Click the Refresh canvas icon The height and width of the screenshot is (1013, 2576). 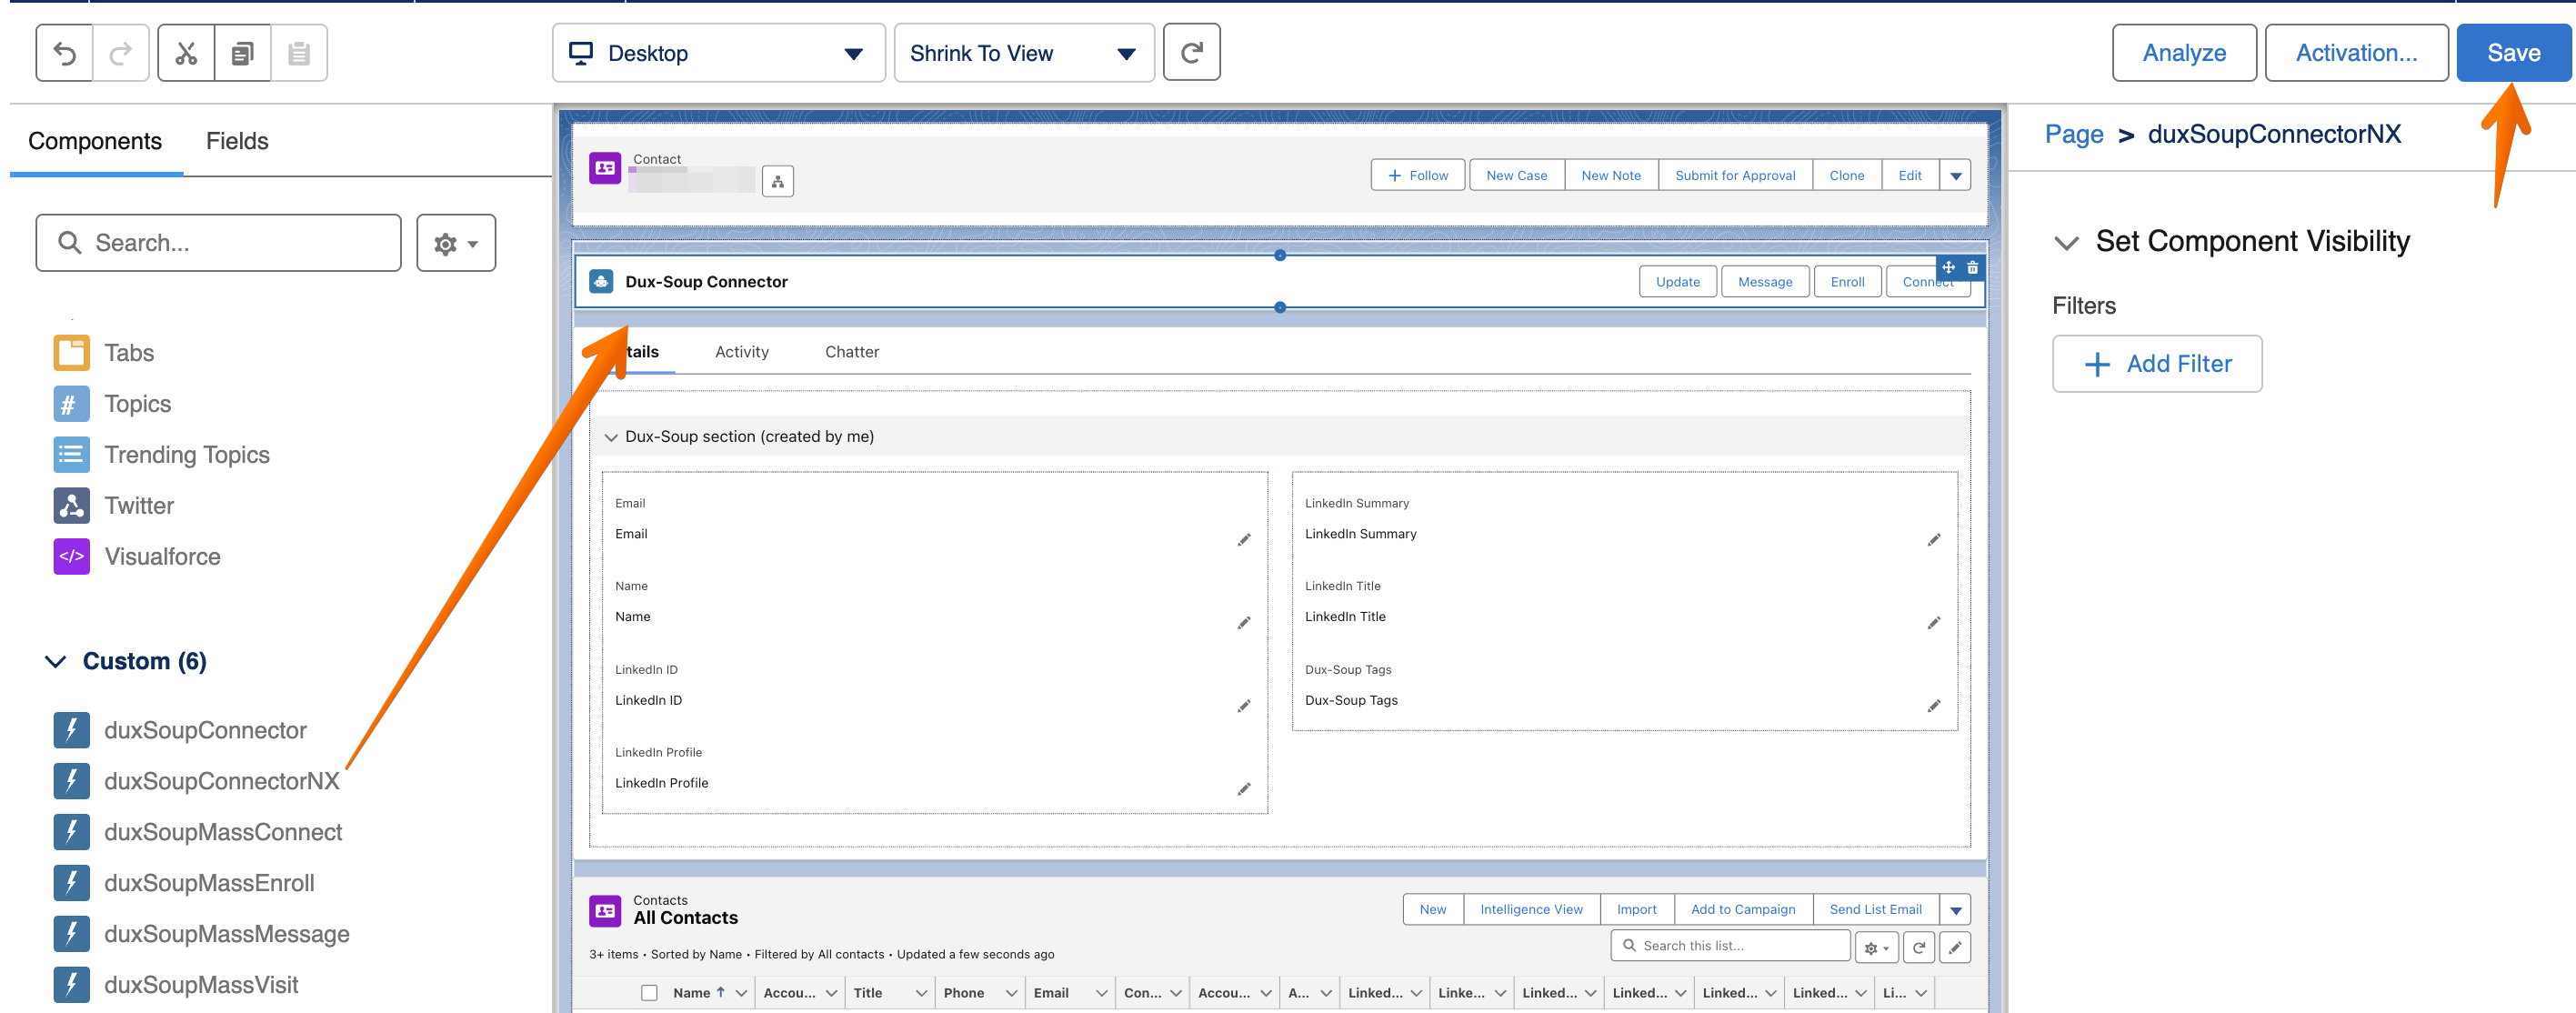click(x=1191, y=53)
